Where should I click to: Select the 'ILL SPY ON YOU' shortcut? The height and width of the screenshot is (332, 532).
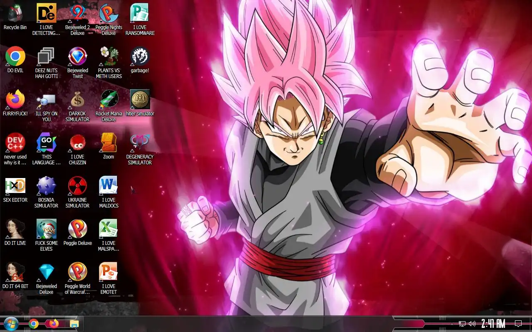pos(46,106)
